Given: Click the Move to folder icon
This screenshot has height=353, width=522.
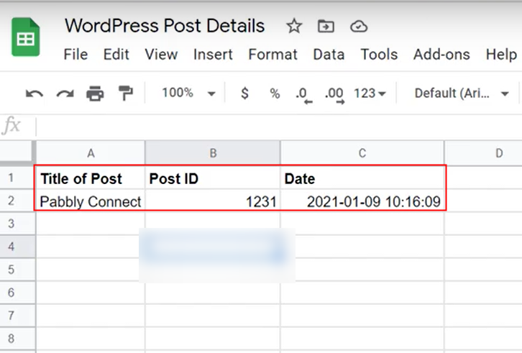Looking at the screenshot, I should [x=326, y=26].
